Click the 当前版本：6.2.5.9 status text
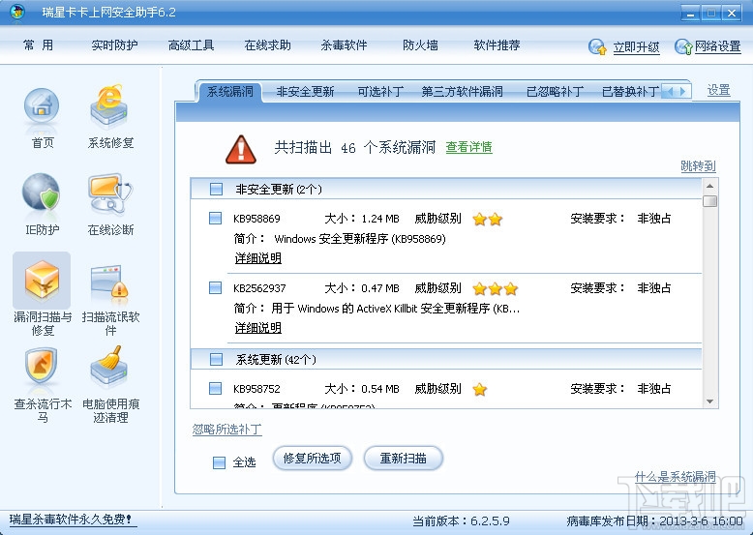Screen dimensions: 753x535 click(461, 521)
